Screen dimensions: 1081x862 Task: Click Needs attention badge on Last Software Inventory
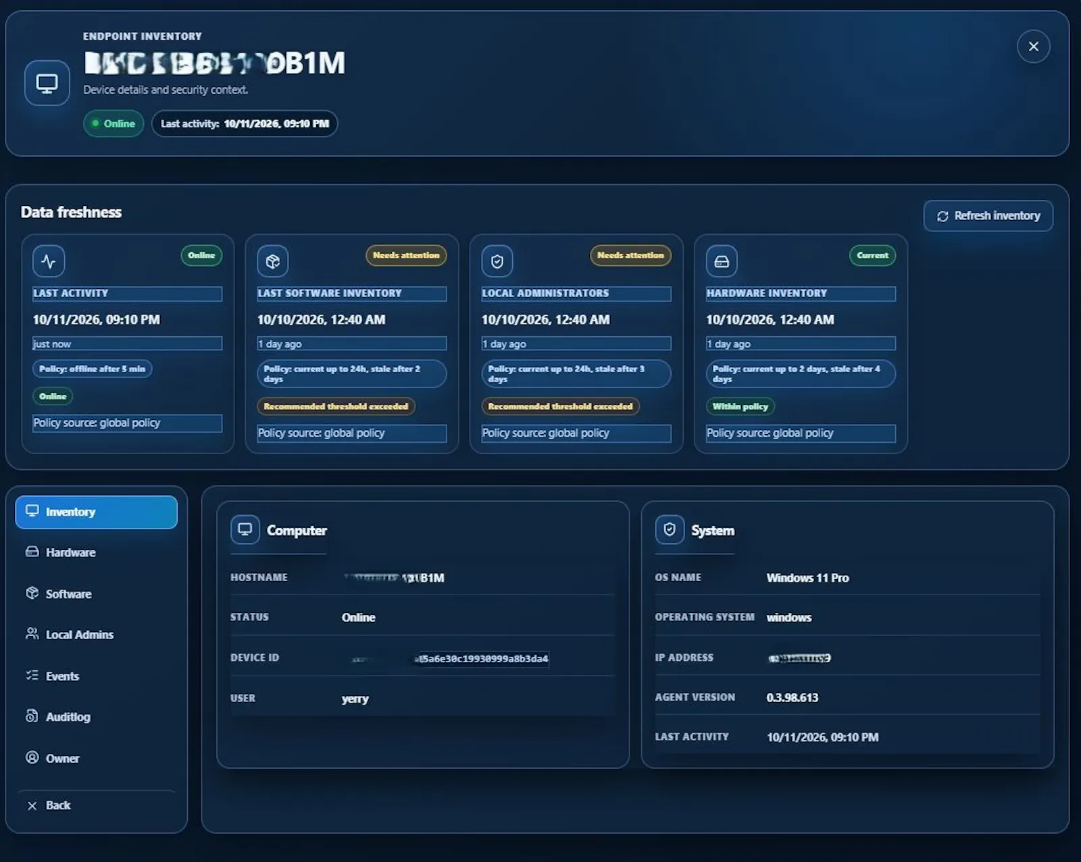(406, 255)
